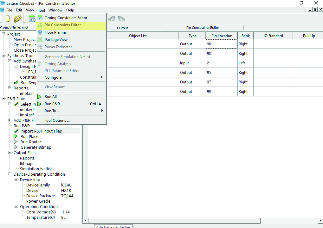Click the green checkmark beside Import P&R Input Files
Viewport: 323px width, 228px height.
[x=16, y=131]
